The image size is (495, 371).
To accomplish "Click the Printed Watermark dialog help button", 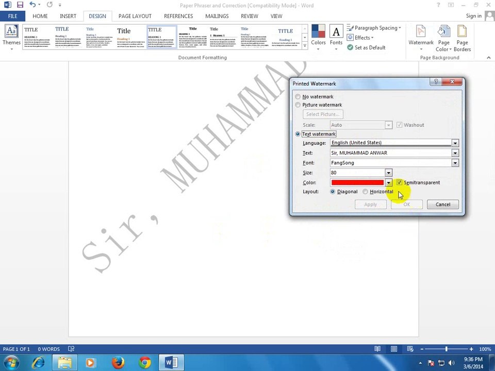I will pyautogui.click(x=436, y=82).
